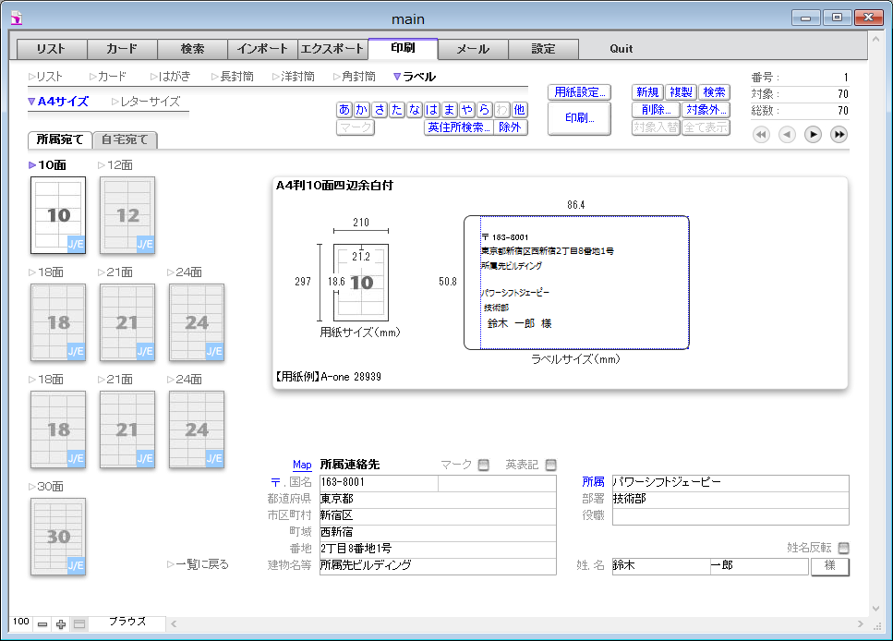
Task: Enable the マーク checkbox
Action: tap(484, 465)
